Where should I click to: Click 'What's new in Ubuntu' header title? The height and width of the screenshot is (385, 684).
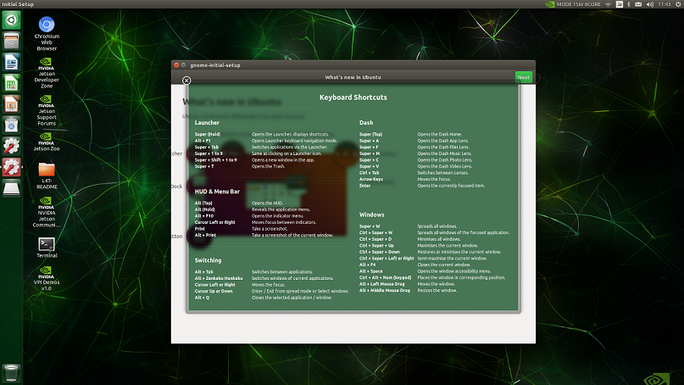[x=353, y=77]
